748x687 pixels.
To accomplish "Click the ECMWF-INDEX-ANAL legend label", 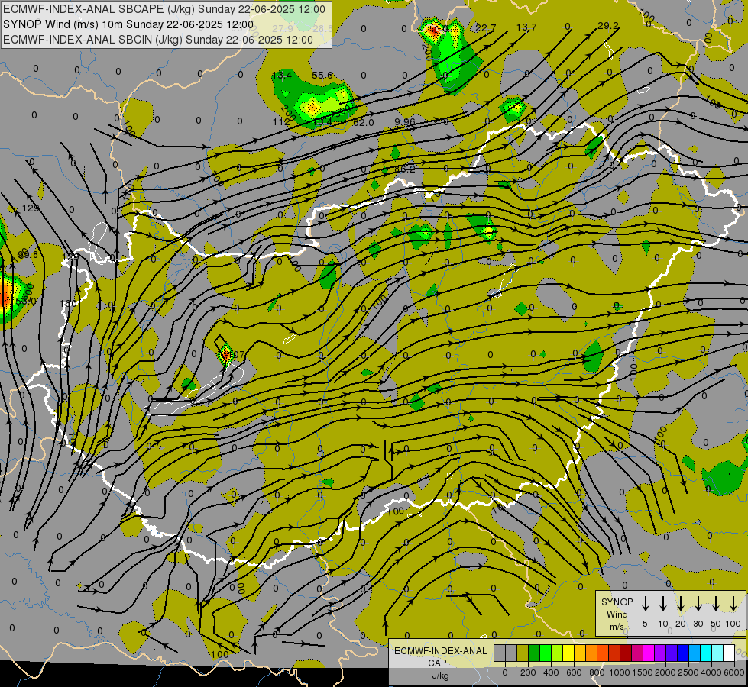I will (x=441, y=651).
